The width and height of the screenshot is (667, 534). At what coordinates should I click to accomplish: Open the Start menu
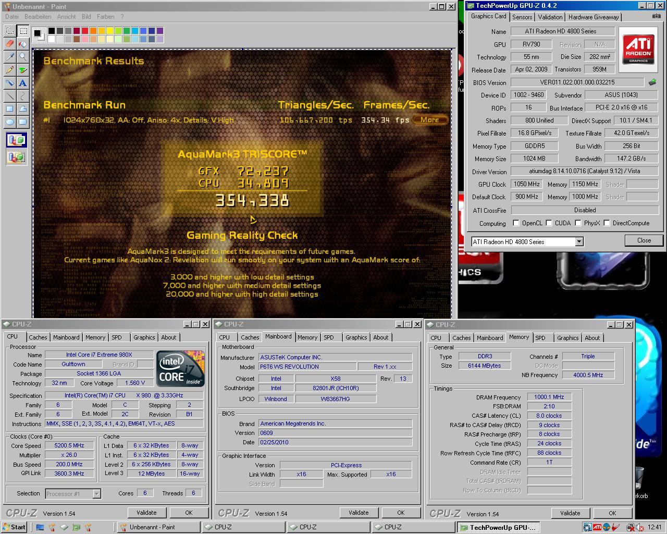click(x=14, y=527)
